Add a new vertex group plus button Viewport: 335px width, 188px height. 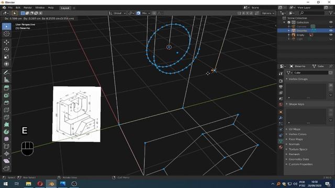coord(331,85)
